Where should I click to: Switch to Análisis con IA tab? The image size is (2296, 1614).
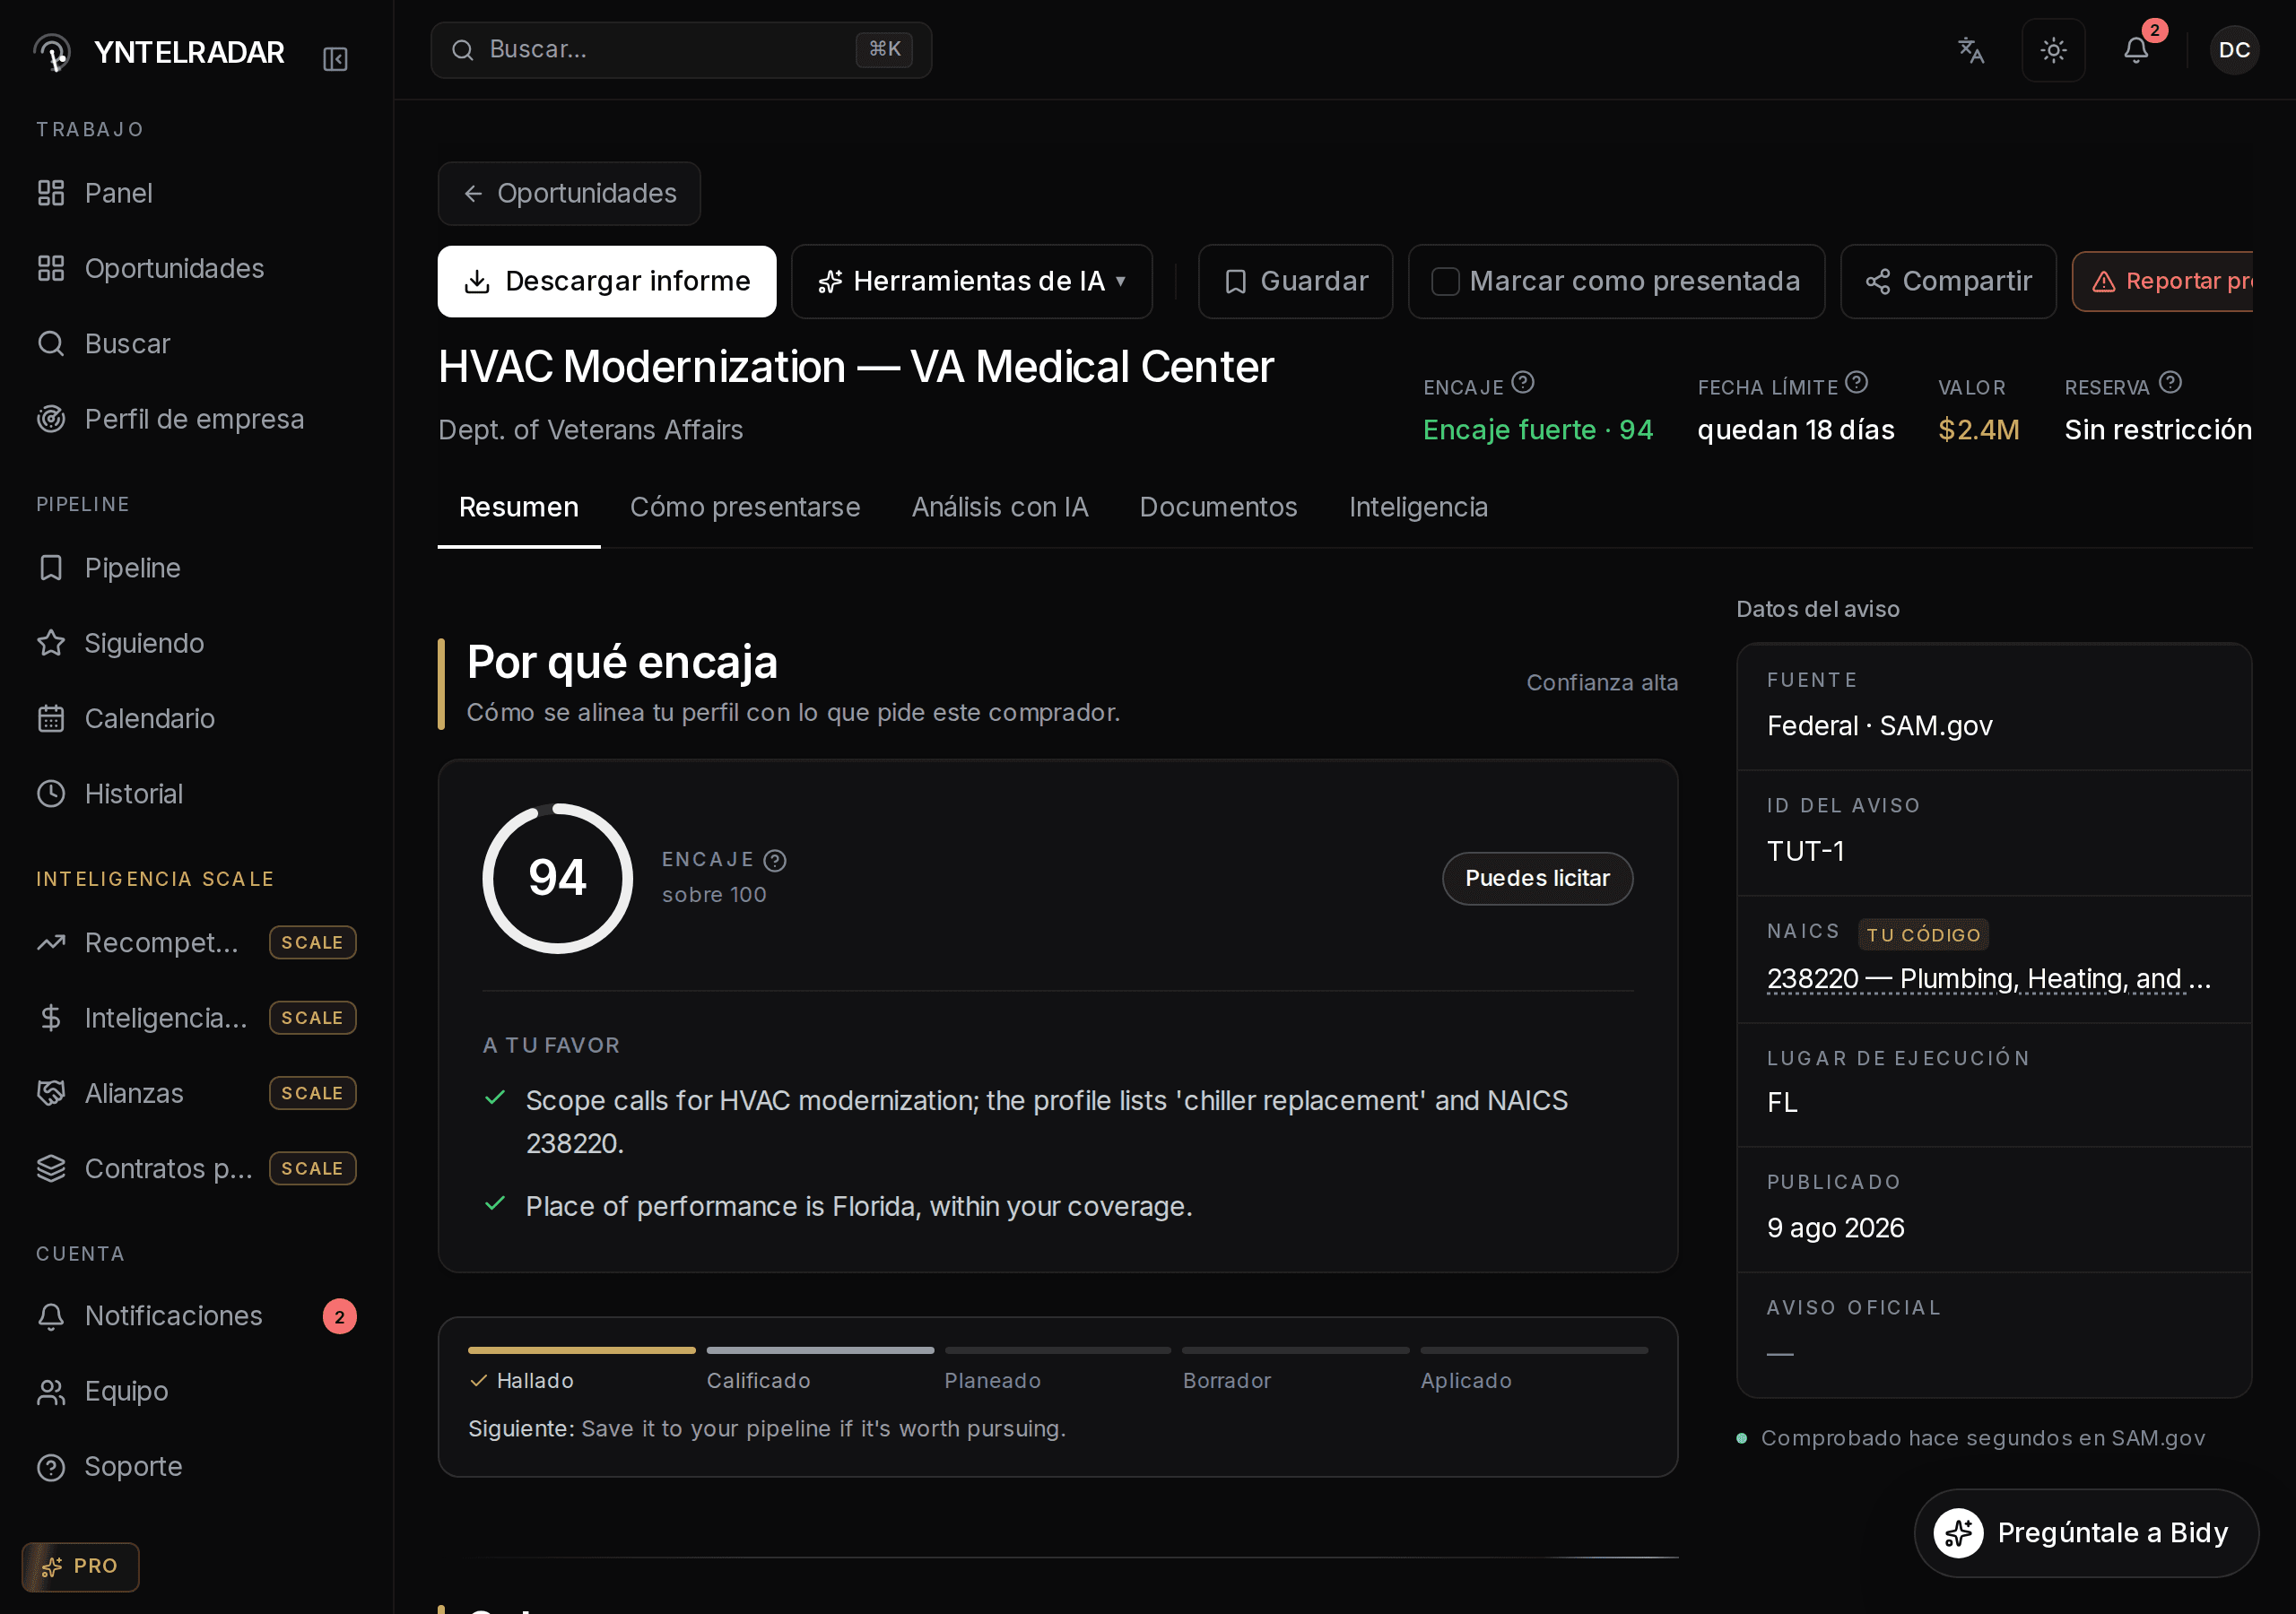(x=1000, y=507)
